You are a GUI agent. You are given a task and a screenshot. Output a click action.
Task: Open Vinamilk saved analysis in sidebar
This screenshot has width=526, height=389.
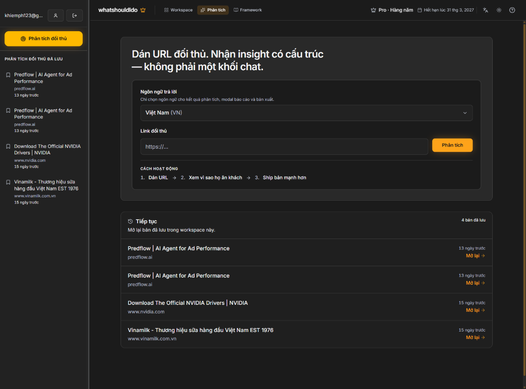point(43,192)
